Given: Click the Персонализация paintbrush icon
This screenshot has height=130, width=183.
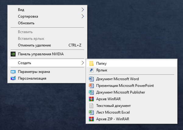Looking at the screenshot, I should click(13, 78).
